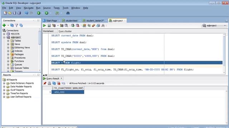Click the Save All icon
The height and width of the screenshot is (128, 229).
click(x=19, y=13)
